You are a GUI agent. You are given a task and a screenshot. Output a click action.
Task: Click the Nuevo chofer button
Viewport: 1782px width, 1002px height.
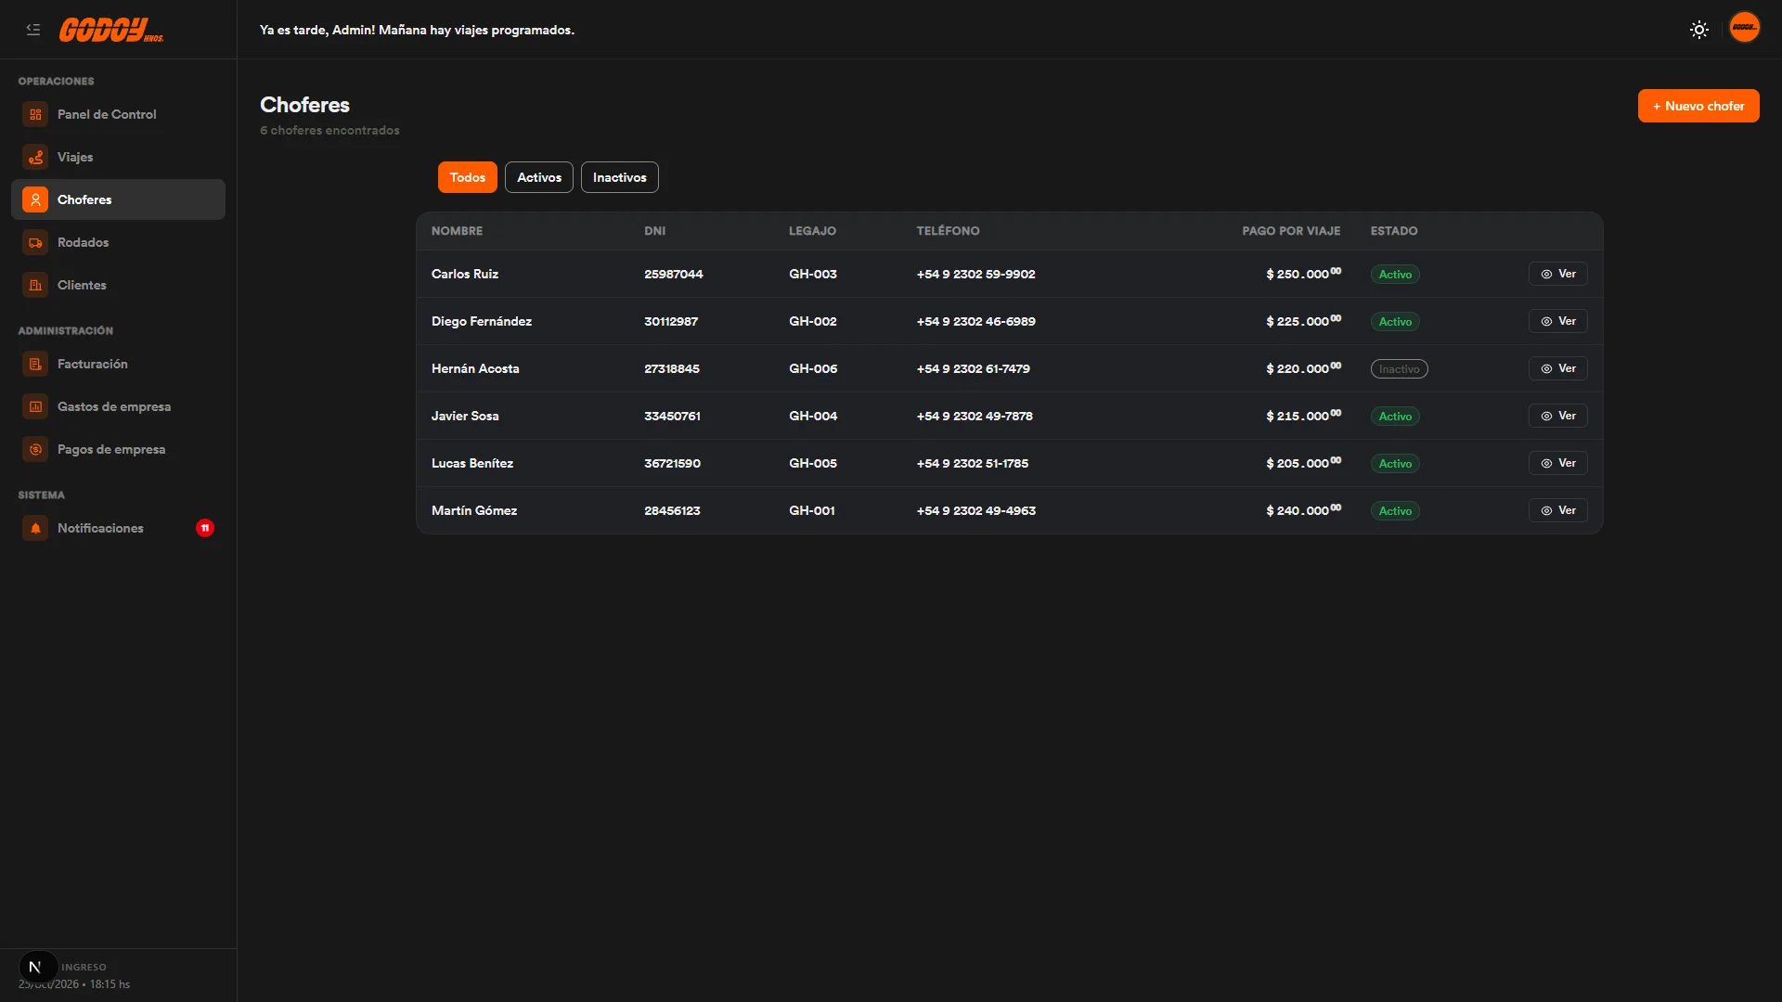1698,106
